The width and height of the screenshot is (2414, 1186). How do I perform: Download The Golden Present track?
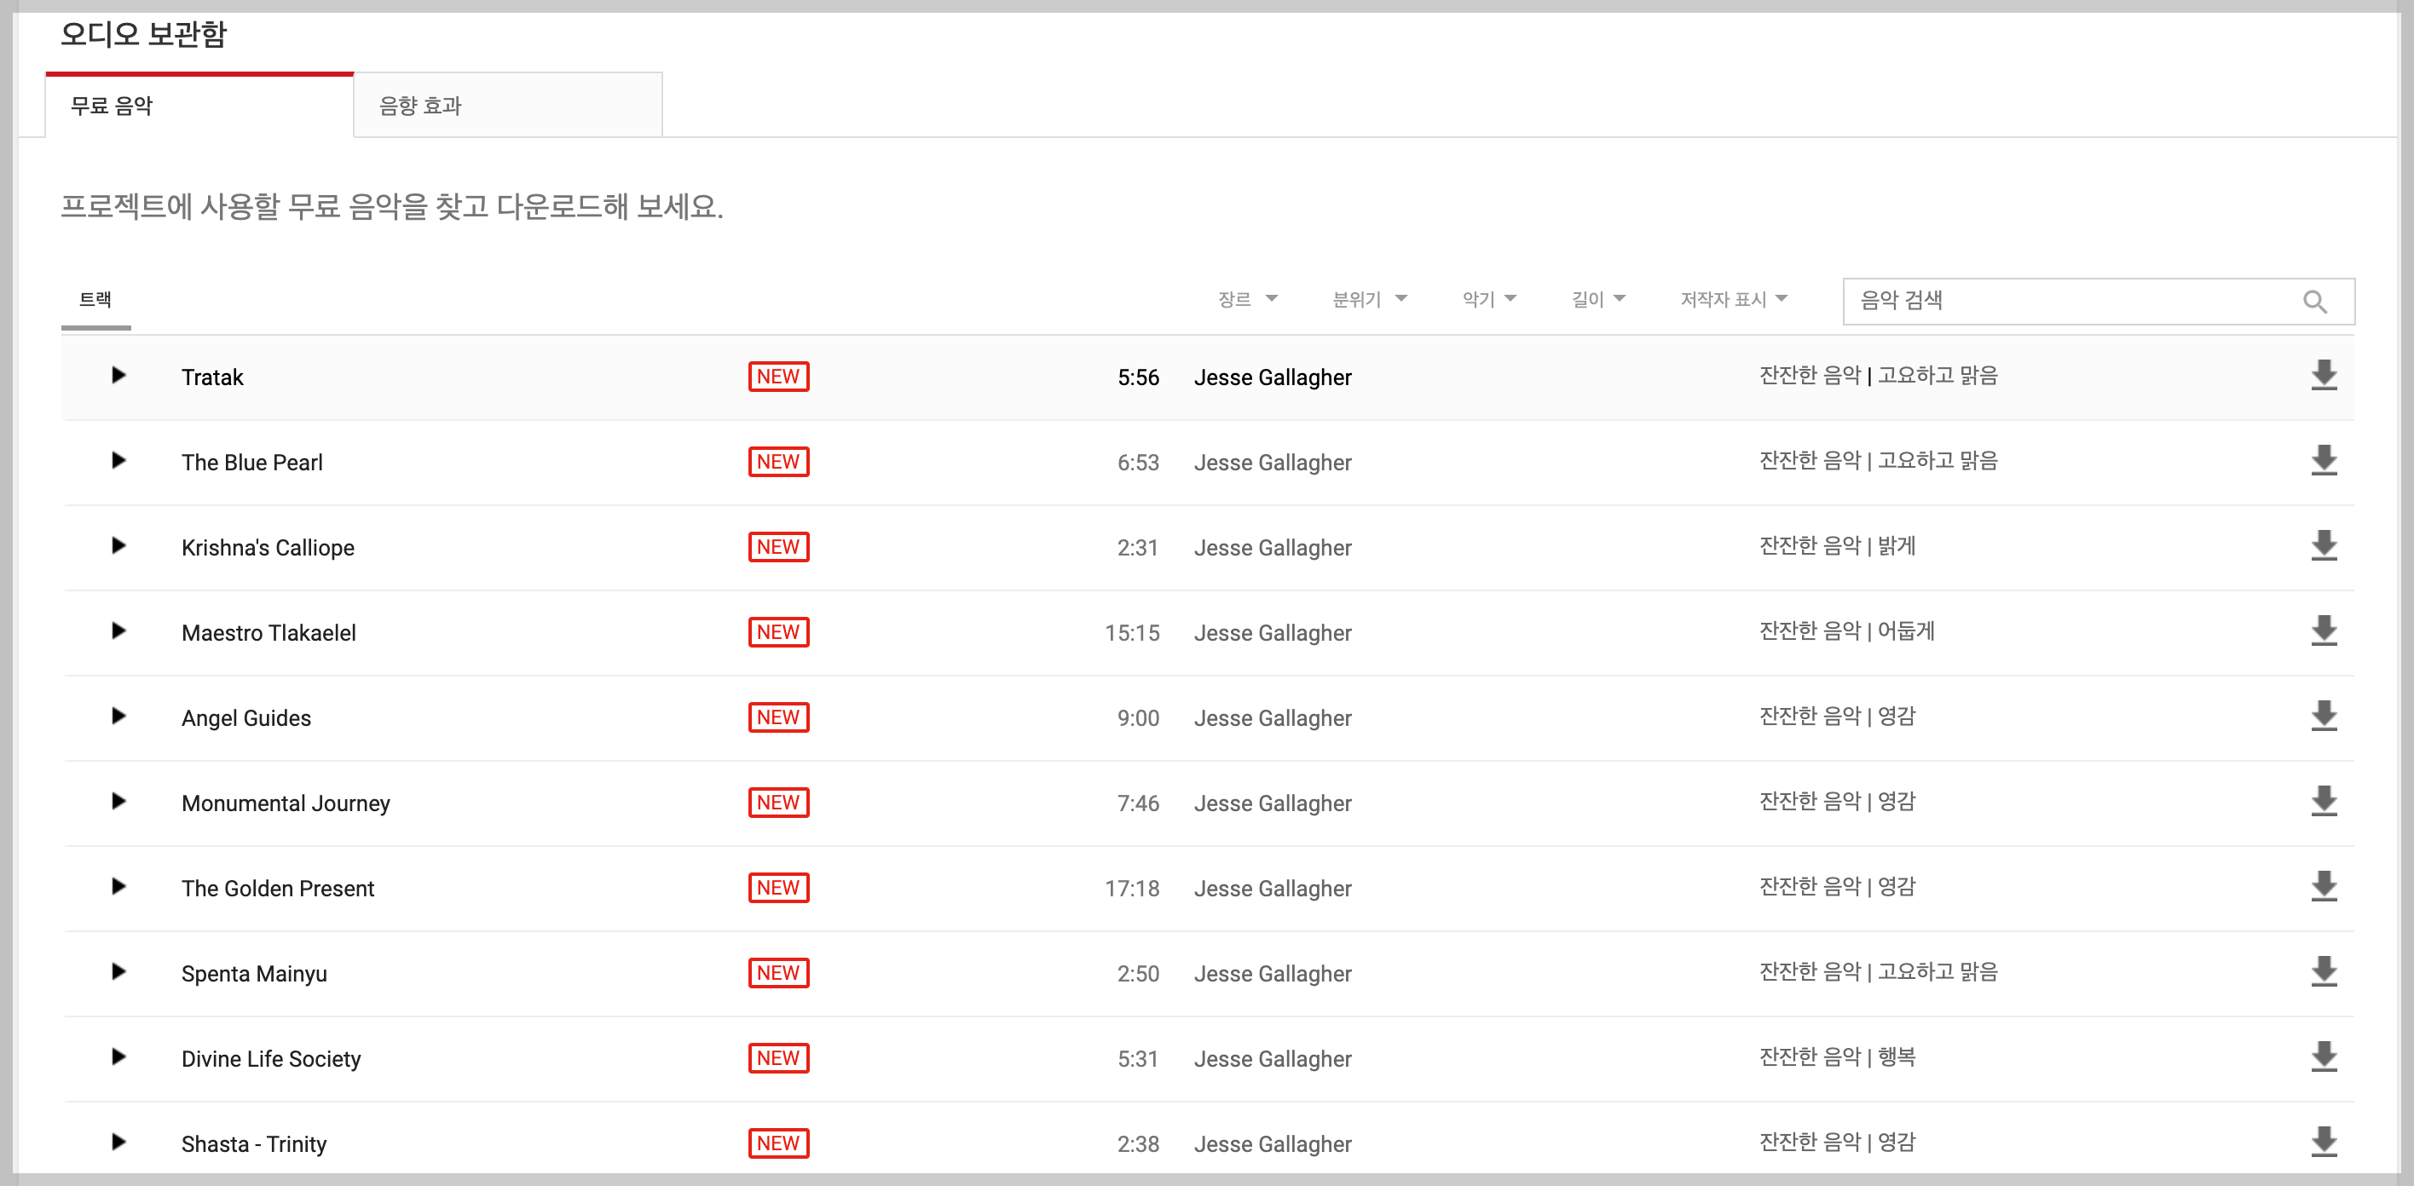pyautogui.click(x=2323, y=887)
